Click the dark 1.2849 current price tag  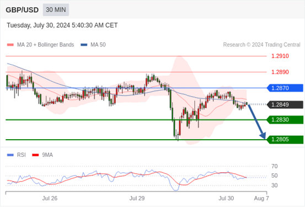pyautogui.click(x=285, y=105)
